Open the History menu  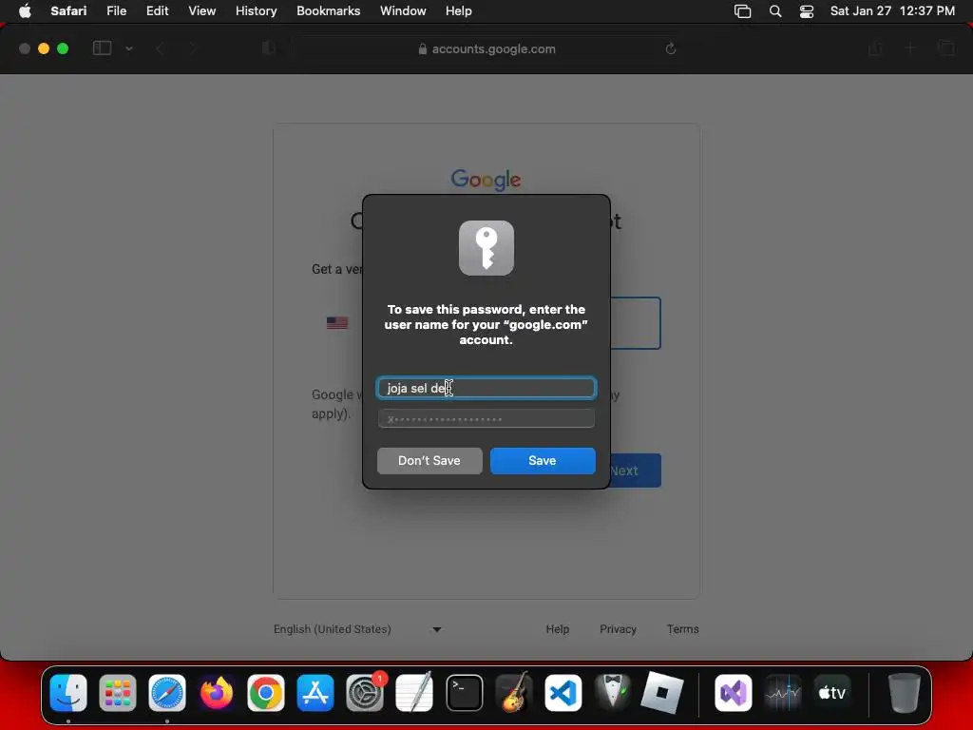pos(256,11)
